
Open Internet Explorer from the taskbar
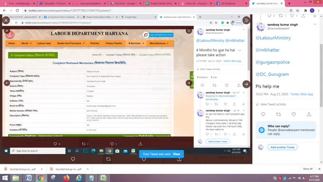(x=78, y=178)
